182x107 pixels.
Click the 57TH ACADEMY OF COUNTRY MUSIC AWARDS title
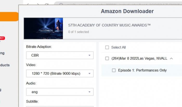pyautogui.click(x=109, y=25)
